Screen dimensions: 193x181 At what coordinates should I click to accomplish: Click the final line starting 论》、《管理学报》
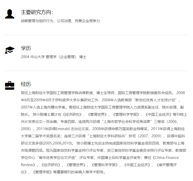63,172
